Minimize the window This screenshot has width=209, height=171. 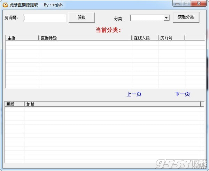coord(177,3)
